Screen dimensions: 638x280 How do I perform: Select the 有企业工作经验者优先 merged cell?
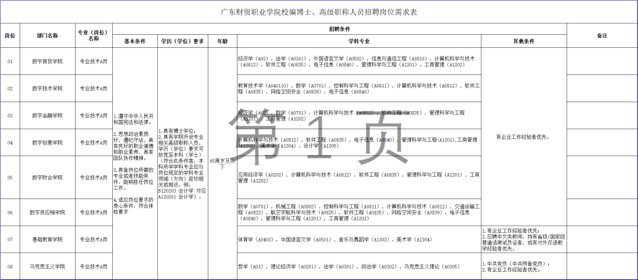(x=523, y=137)
